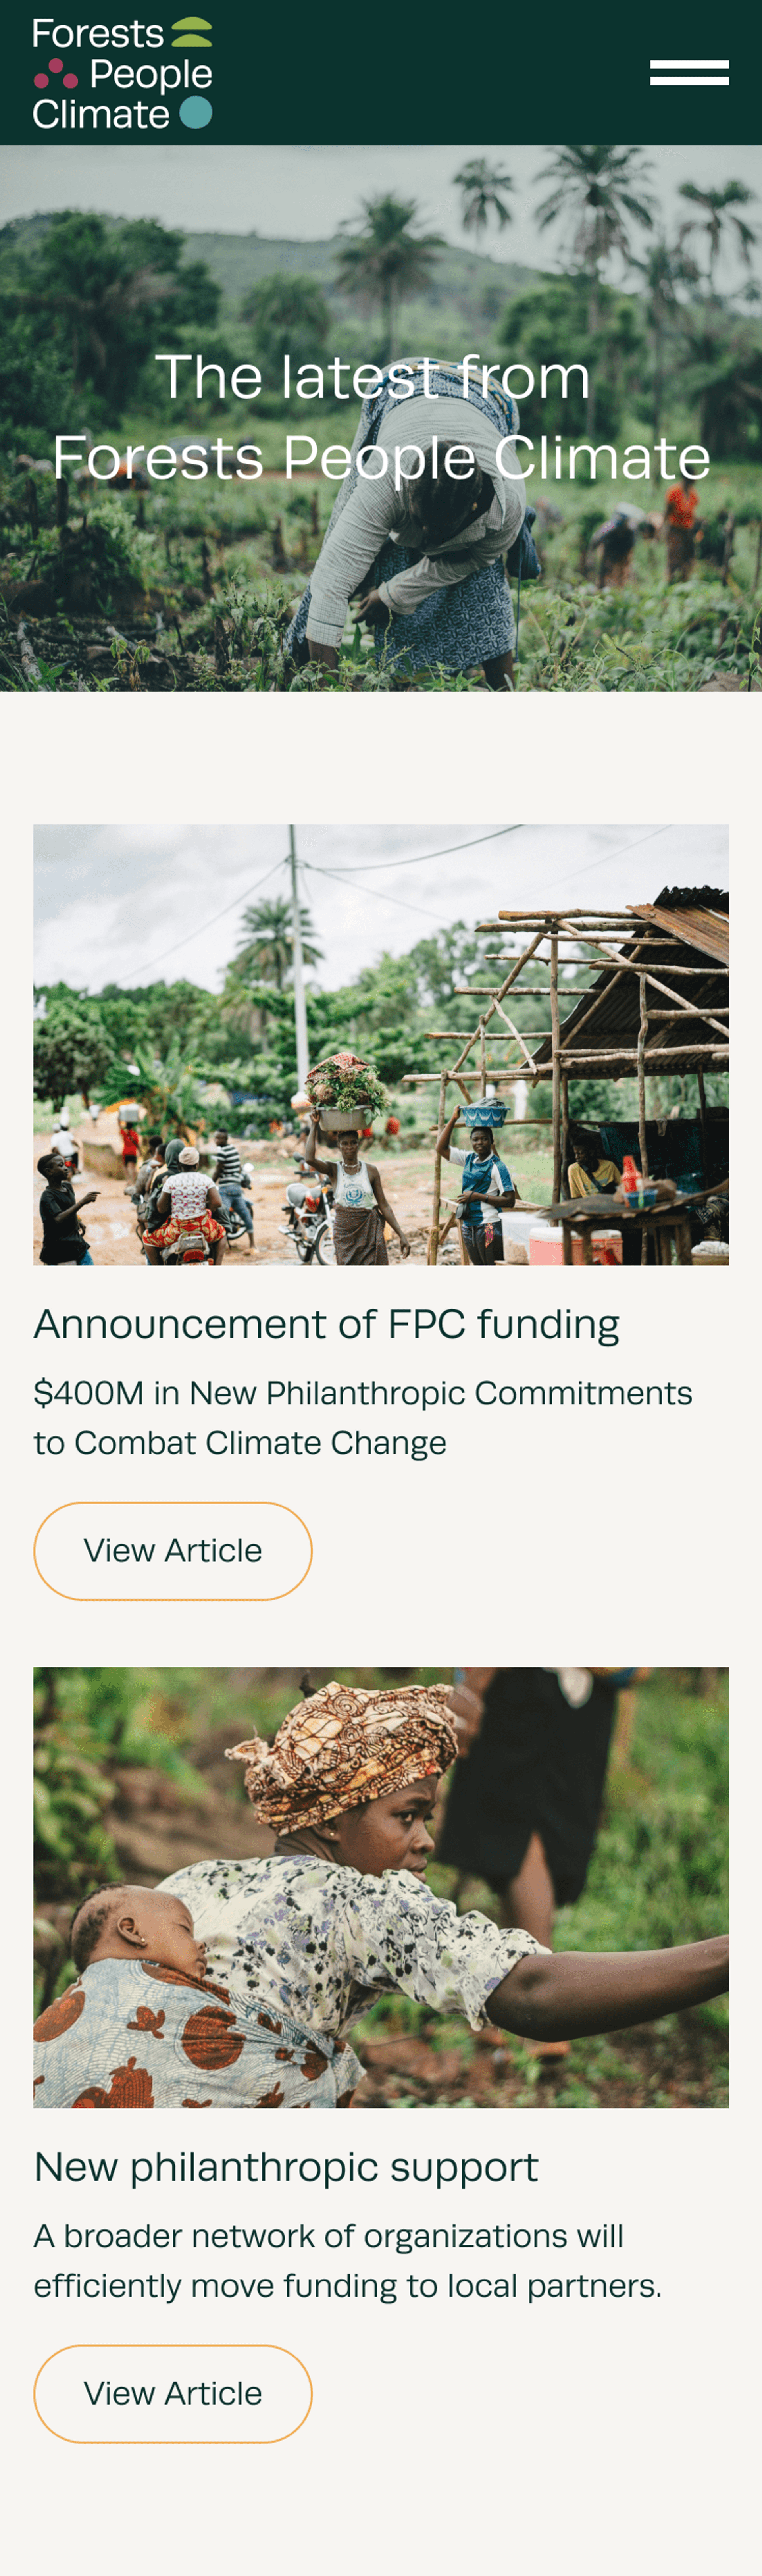Click the word "People" in the logo
Screen dimensions: 762x2576
pyautogui.click(x=150, y=74)
